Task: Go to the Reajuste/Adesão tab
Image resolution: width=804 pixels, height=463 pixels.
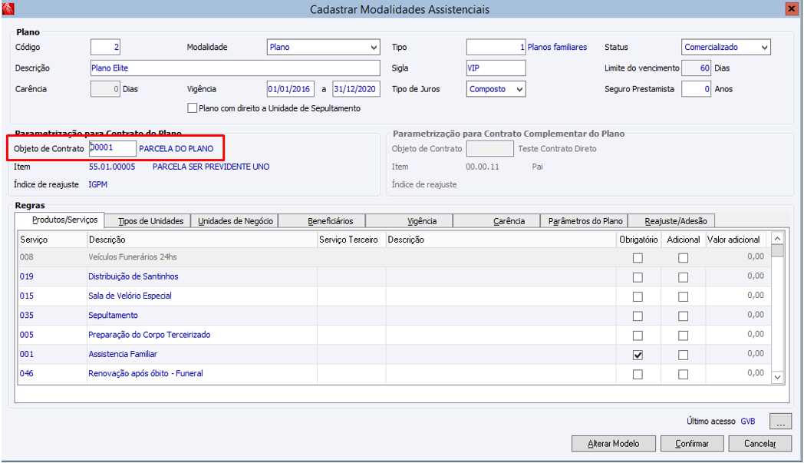Action: 671,221
